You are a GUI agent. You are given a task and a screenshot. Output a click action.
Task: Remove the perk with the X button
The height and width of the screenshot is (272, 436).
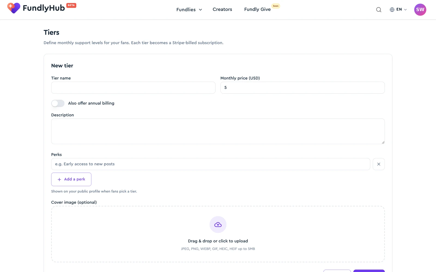pyautogui.click(x=379, y=164)
